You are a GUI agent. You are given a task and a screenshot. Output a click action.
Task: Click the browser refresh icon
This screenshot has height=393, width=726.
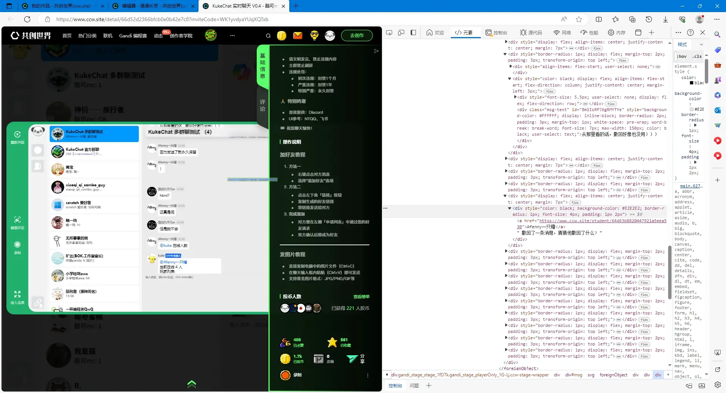[x=27, y=19]
